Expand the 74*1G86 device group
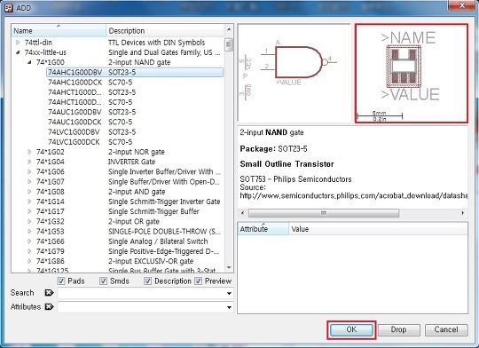Viewport: 479px width, 348px height. pyautogui.click(x=29, y=261)
